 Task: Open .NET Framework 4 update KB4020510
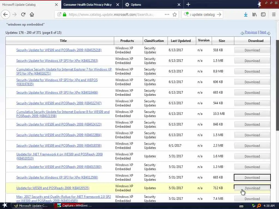(59, 156)
